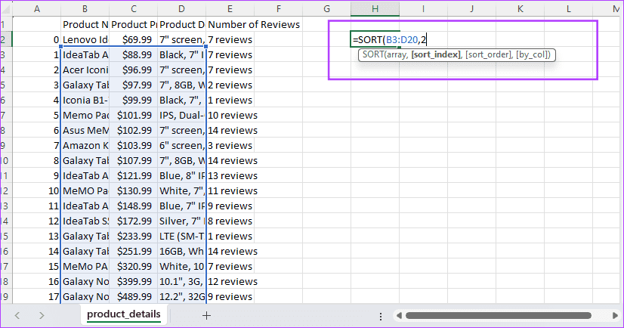Click sort_index in the SORT tooltip

coord(435,54)
